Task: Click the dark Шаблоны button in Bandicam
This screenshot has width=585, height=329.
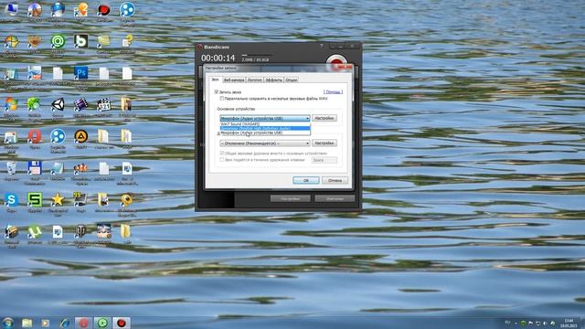Action: (335, 199)
